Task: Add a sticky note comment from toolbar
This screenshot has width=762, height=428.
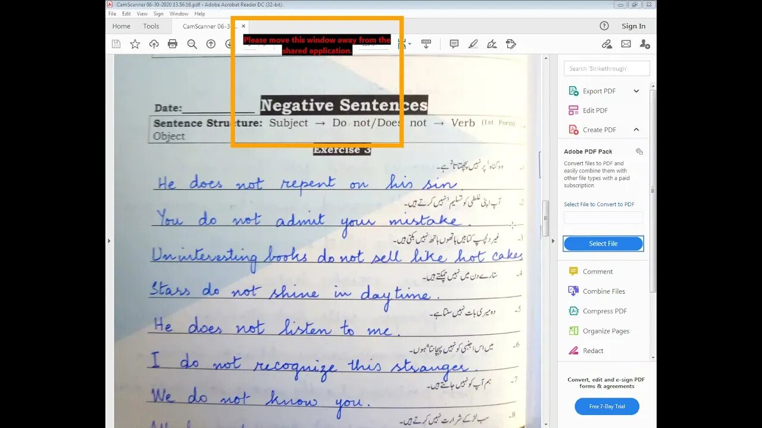Action: coord(454,44)
